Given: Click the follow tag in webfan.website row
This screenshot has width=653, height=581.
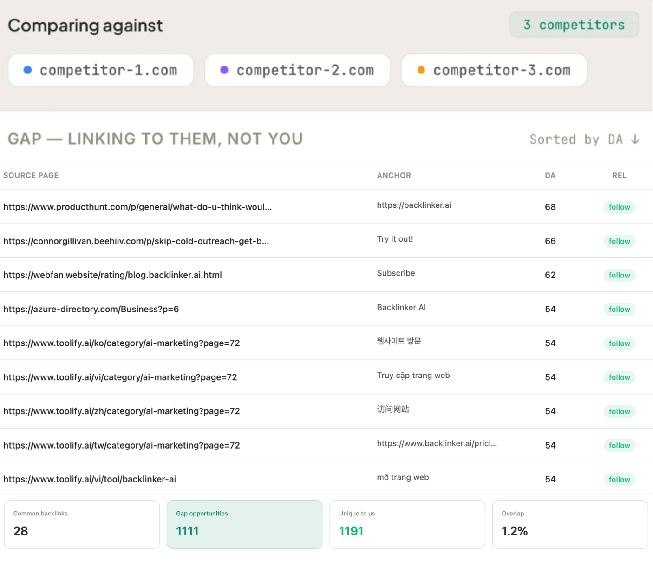Looking at the screenshot, I should [619, 275].
